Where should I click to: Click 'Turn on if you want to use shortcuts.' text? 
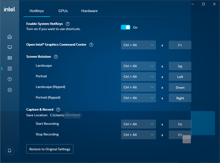53,29
